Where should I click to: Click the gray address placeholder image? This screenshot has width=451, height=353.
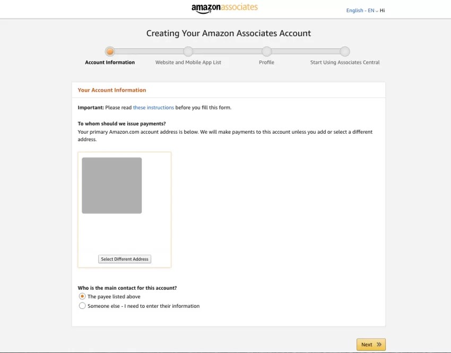click(112, 185)
